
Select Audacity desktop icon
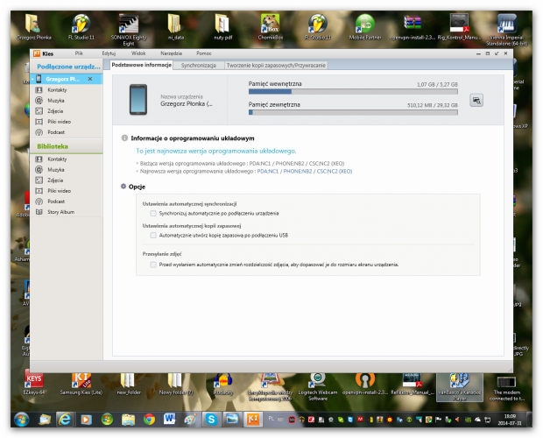223,385
